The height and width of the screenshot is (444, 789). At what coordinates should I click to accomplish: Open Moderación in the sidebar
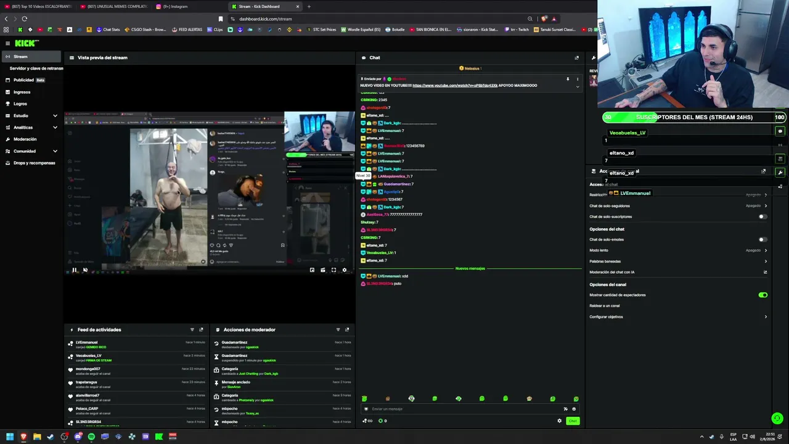31,139
